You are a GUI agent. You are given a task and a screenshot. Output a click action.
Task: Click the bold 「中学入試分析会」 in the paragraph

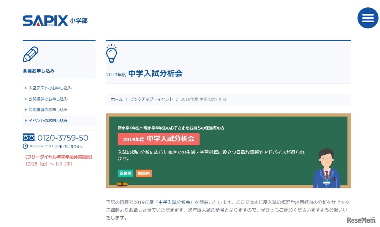(175, 202)
